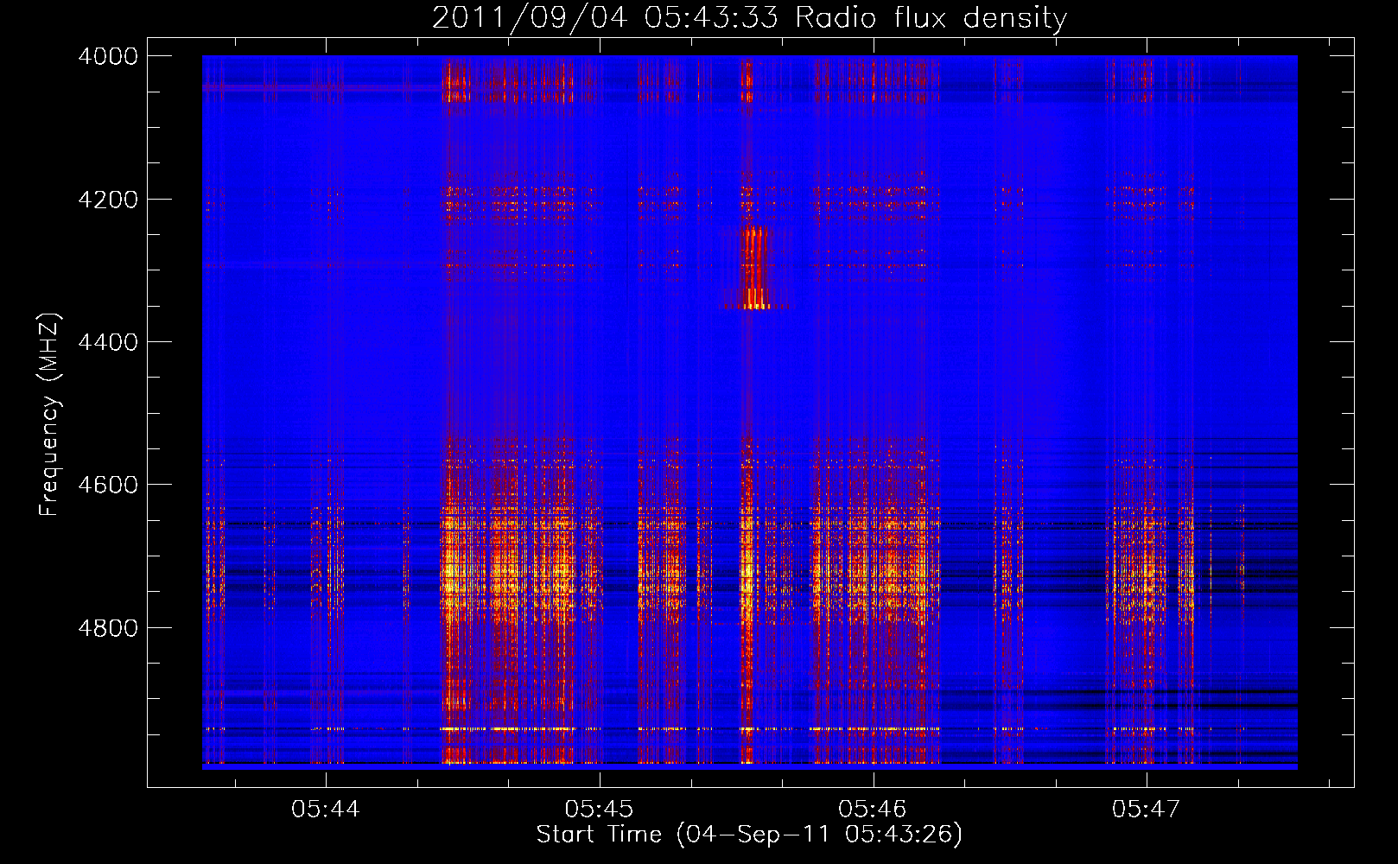Click the 4800 frequency tick label
Image resolution: width=1398 pixels, height=864 pixels.
point(108,628)
